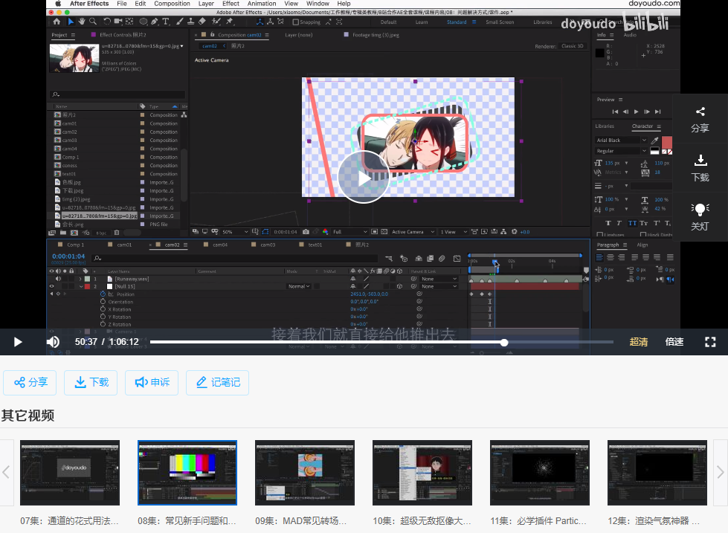Click the Graph Editor icon in timeline
Screen dimensions: 728x533
click(457, 258)
